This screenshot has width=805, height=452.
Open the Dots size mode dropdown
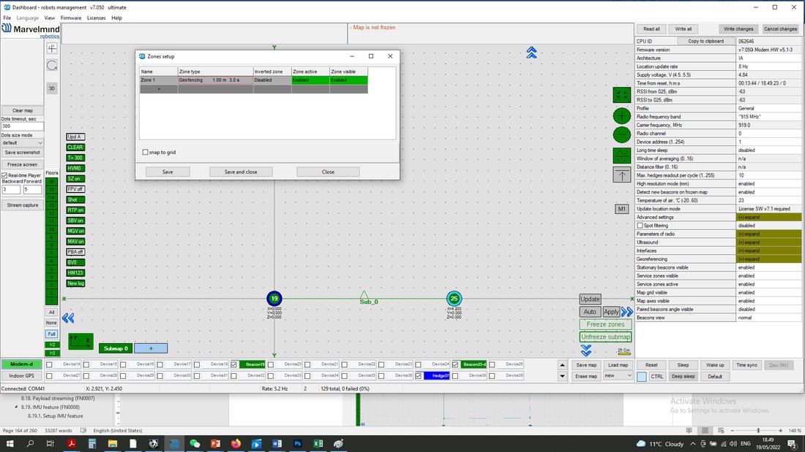[22, 143]
